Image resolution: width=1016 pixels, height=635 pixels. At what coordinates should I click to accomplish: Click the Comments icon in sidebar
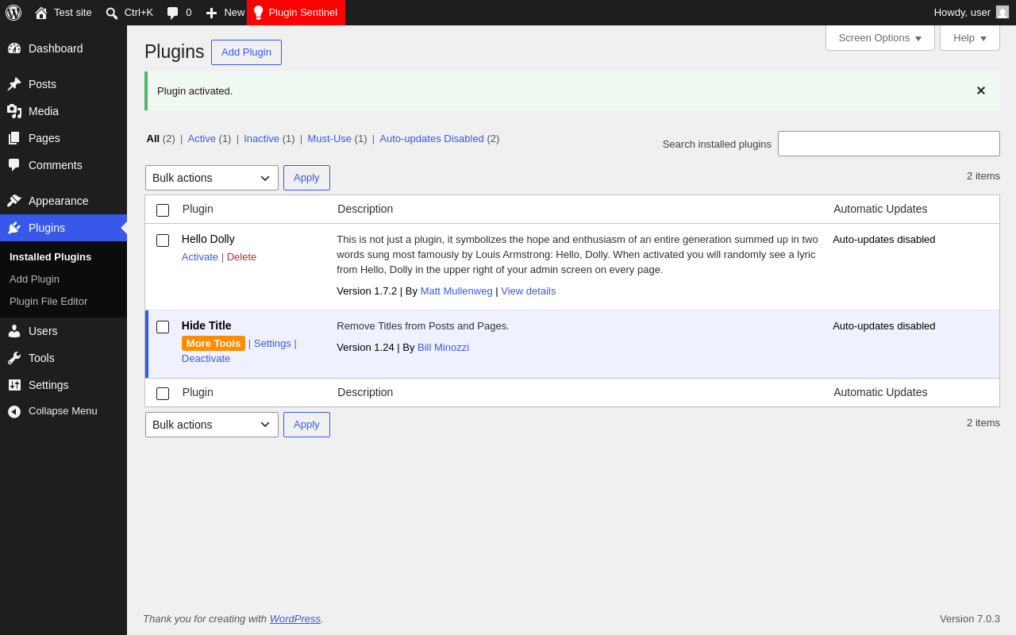[14, 165]
